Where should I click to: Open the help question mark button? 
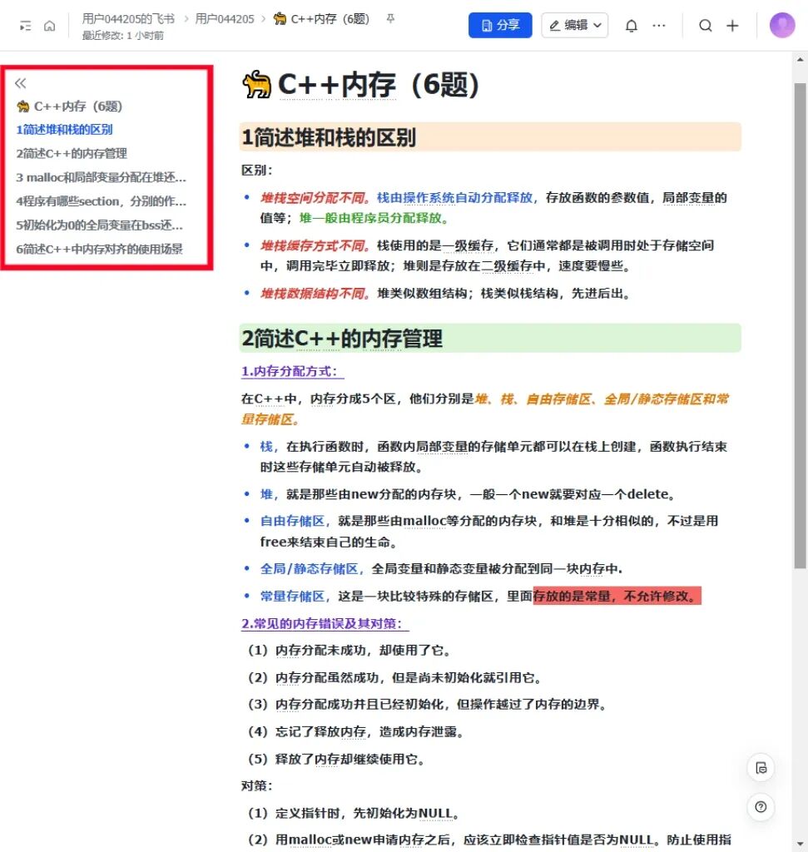761,807
